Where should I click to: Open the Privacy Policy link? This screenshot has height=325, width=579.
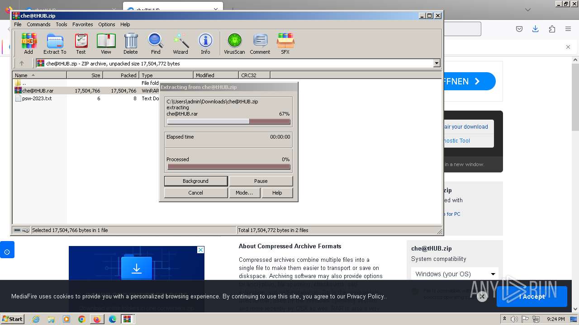pyautogui.click(x=365, y=297)
